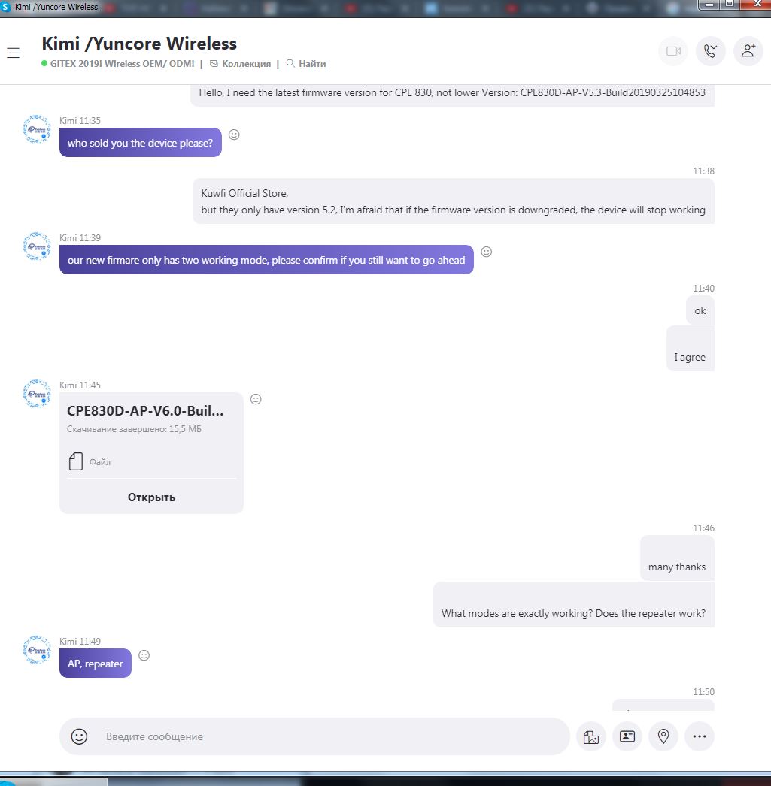Screen dimensions: 771x786
Task: Select the CPE830D-AP-V6.0 file name
Action: pos(145,410)
